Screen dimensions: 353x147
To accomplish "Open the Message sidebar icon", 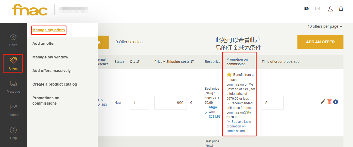I will (x=13, y=84).
